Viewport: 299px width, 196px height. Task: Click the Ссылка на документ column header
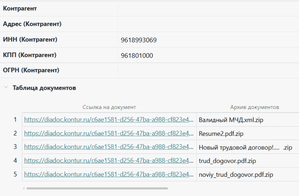[x=109, y=107]
